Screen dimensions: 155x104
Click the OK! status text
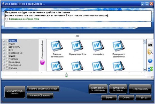[78, 36]
